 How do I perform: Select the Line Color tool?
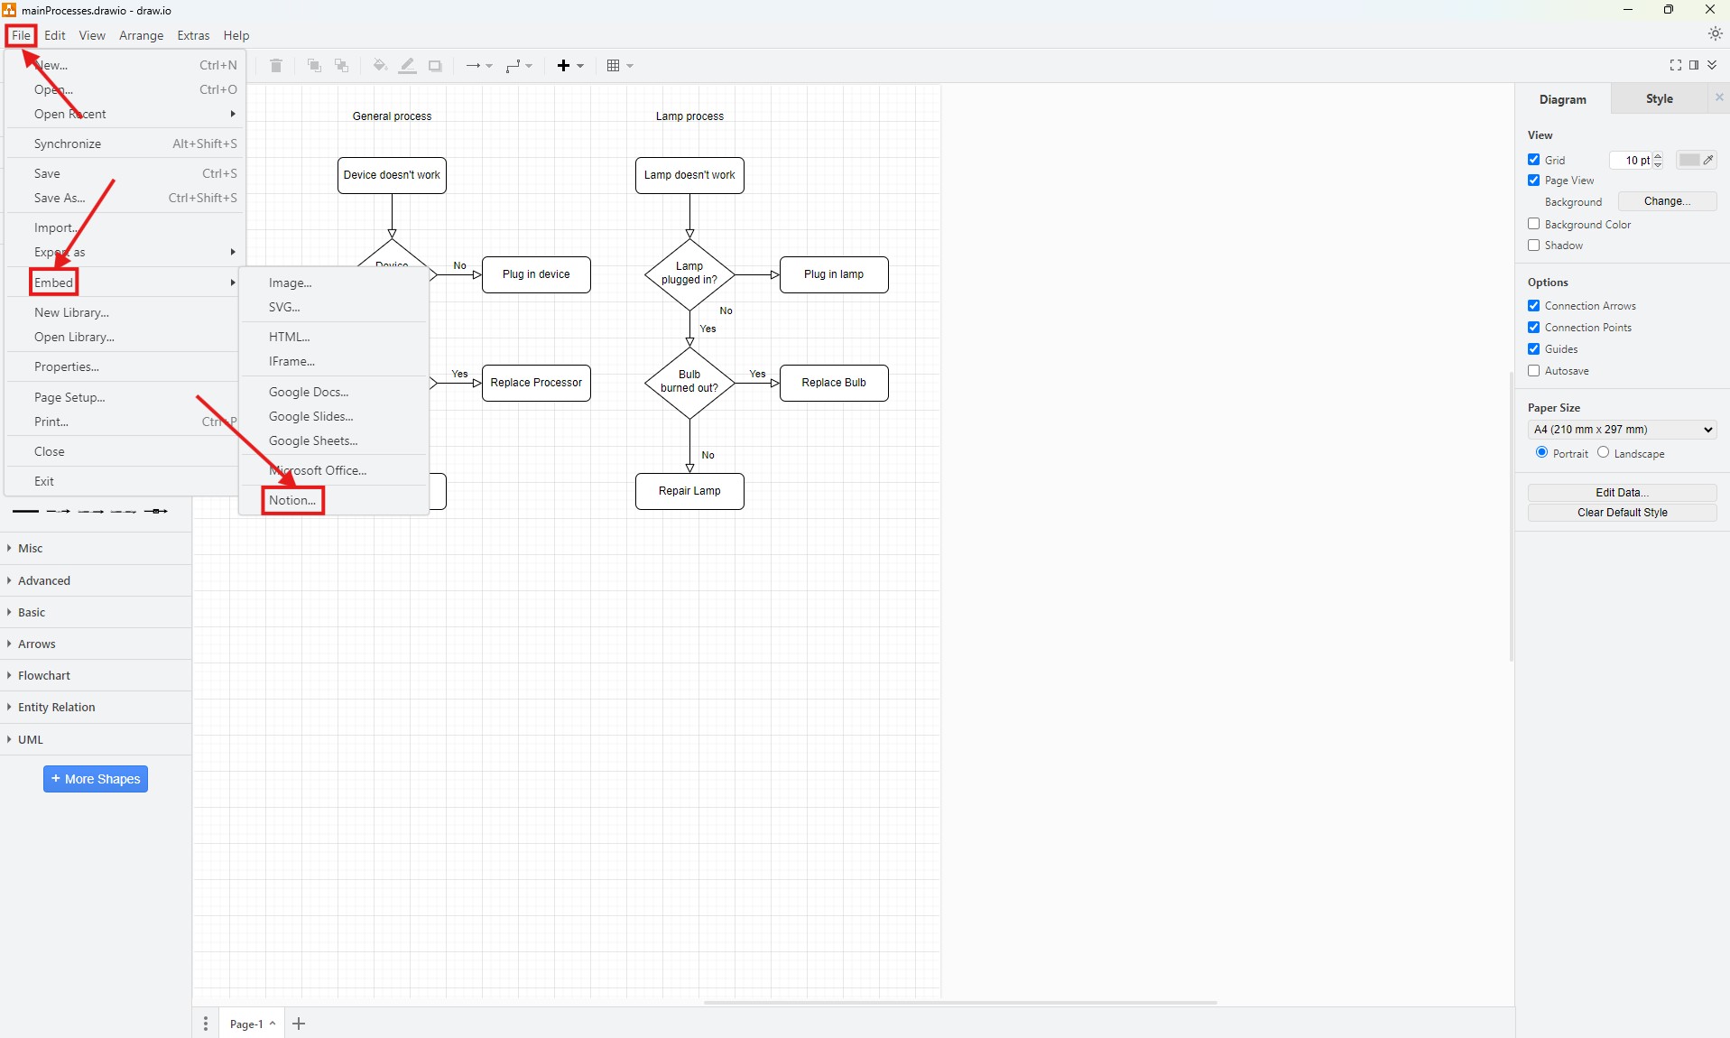click(x=406, y=65)
